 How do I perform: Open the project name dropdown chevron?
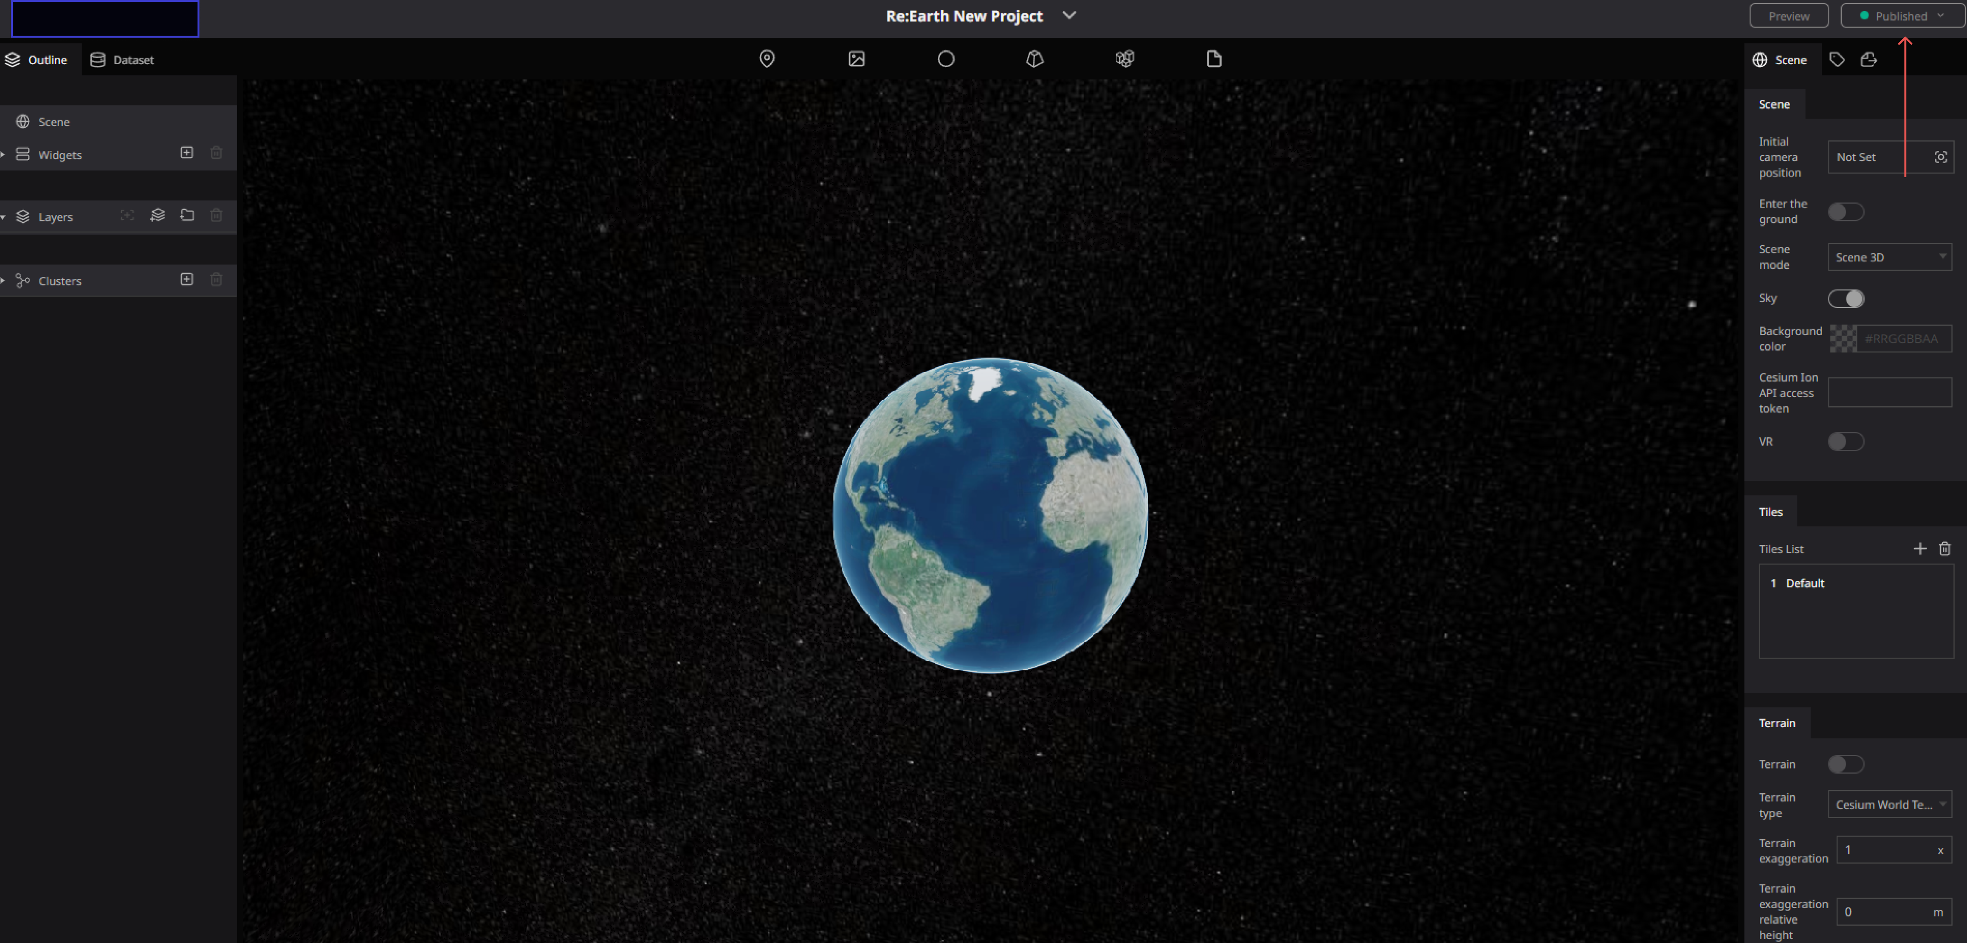pyautogui.click(x=1069, y=15)
